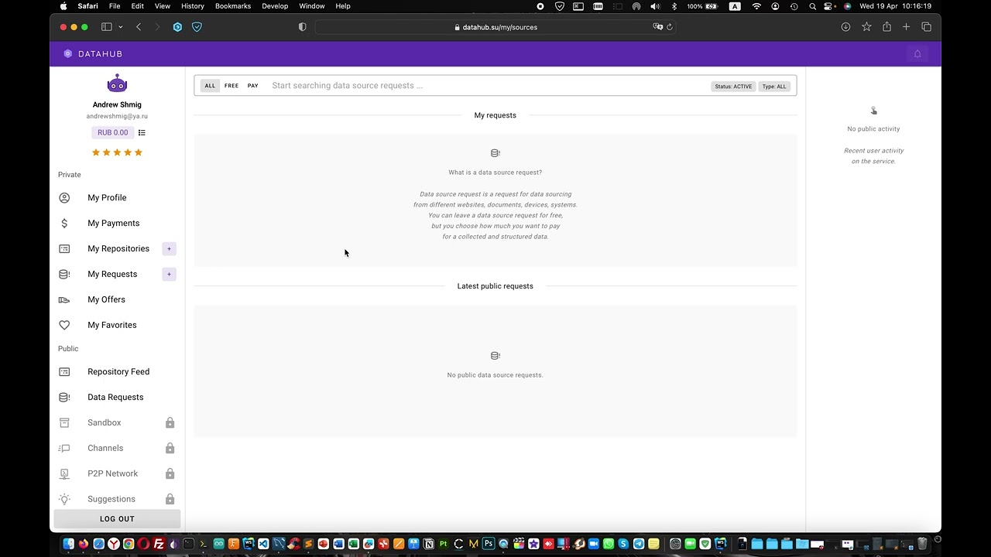Click the My Favorites heart icon
The width and height of the screenshot is (991, 557).
[x=64, y=325]
